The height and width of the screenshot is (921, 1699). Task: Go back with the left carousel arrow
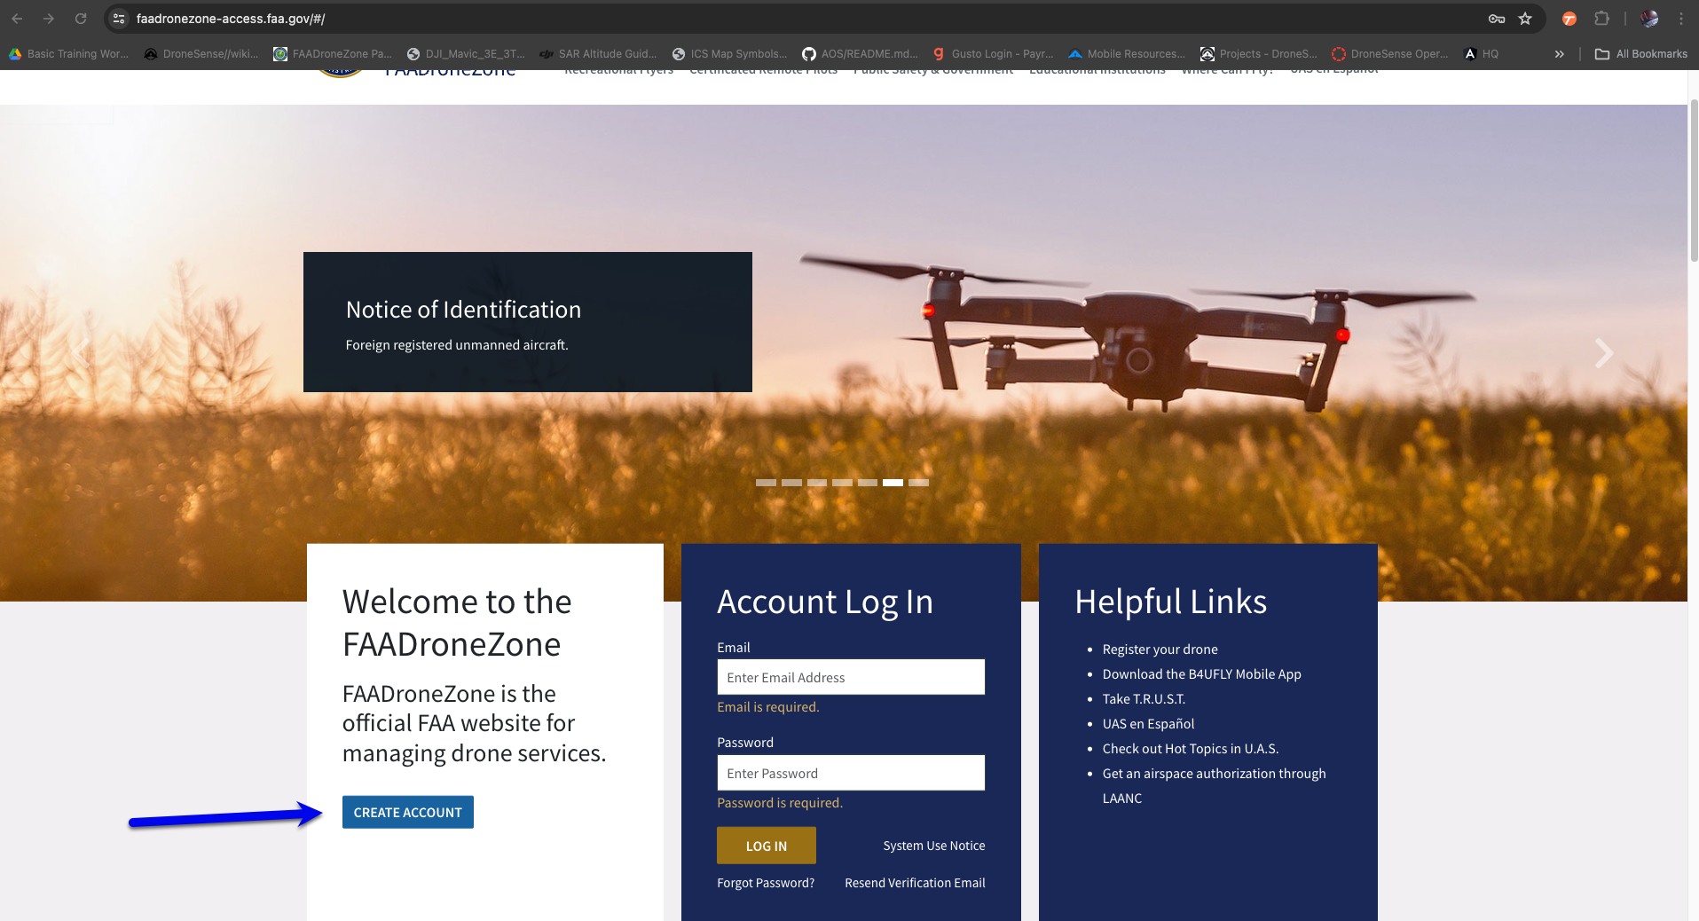coord(83,352)
